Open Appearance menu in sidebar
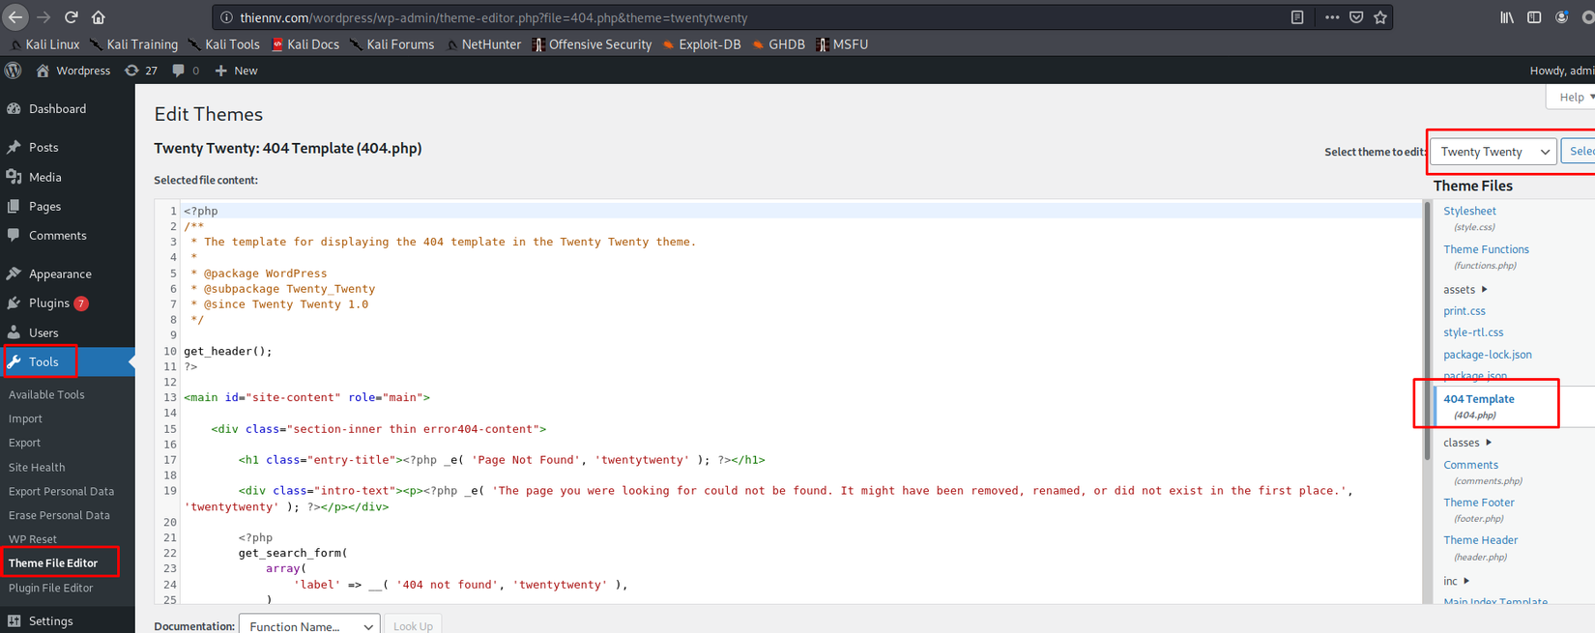Screen dimensions: 1595x633 68,273
